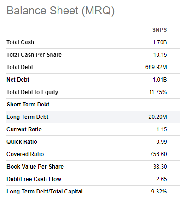180x199 pixels.
Task: Click the Long Term Debt/Total Capital label
Action: click(x=45, y=192)
